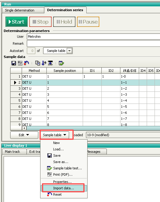Click the duplicate line icon in toolbar
The width and height of the screenshot is (160, 202).
38,63
